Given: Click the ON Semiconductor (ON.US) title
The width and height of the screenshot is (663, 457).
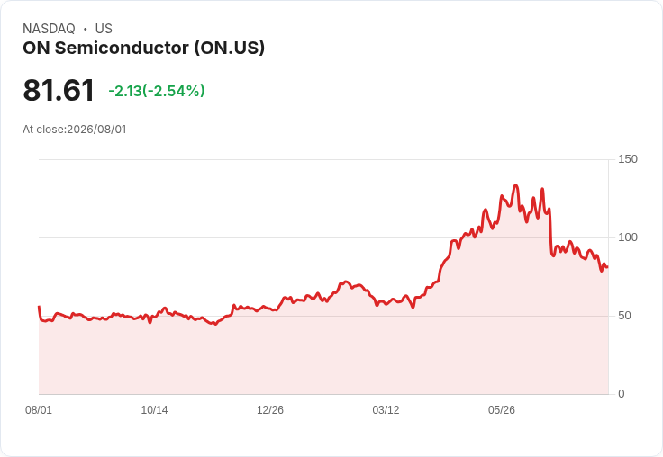Looking at the screenshot, I should pyautogui.click(x=144, y=49).
